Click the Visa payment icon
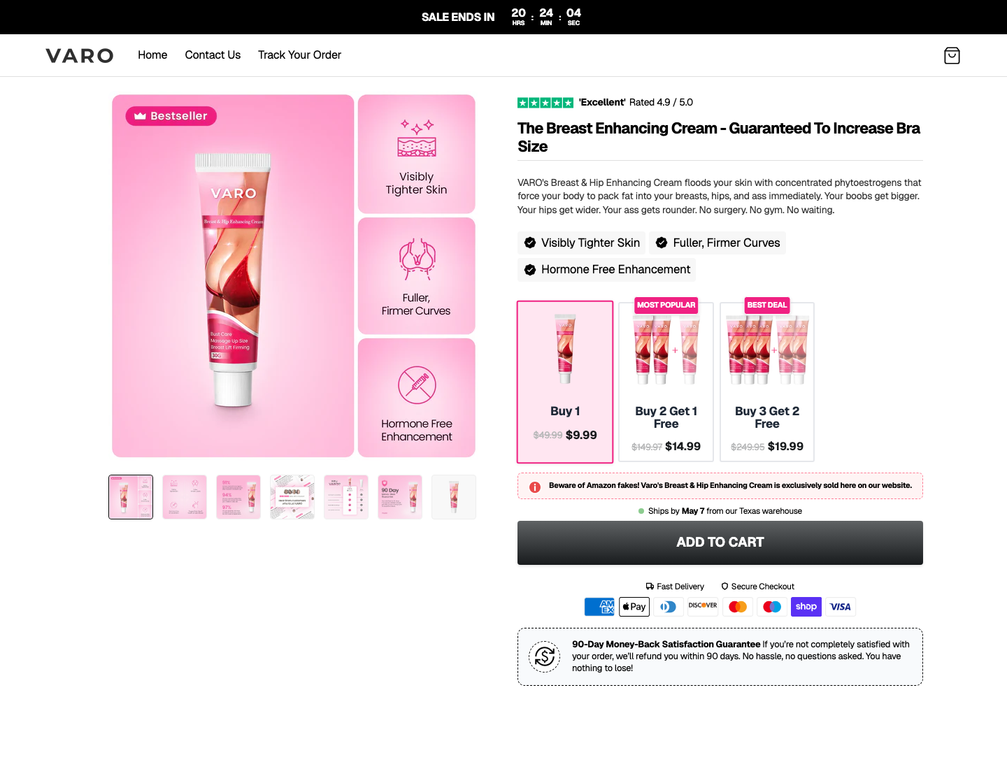1007x769 pixels. point(841,607)
